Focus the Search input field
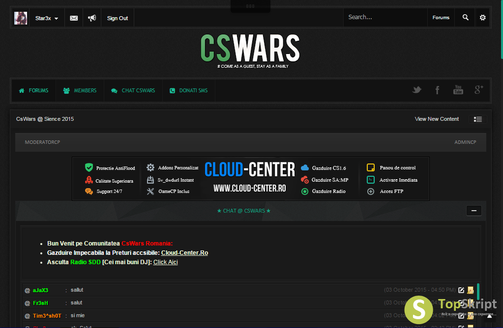The width and height of the screenshot is (503, 328). point(385,17)
